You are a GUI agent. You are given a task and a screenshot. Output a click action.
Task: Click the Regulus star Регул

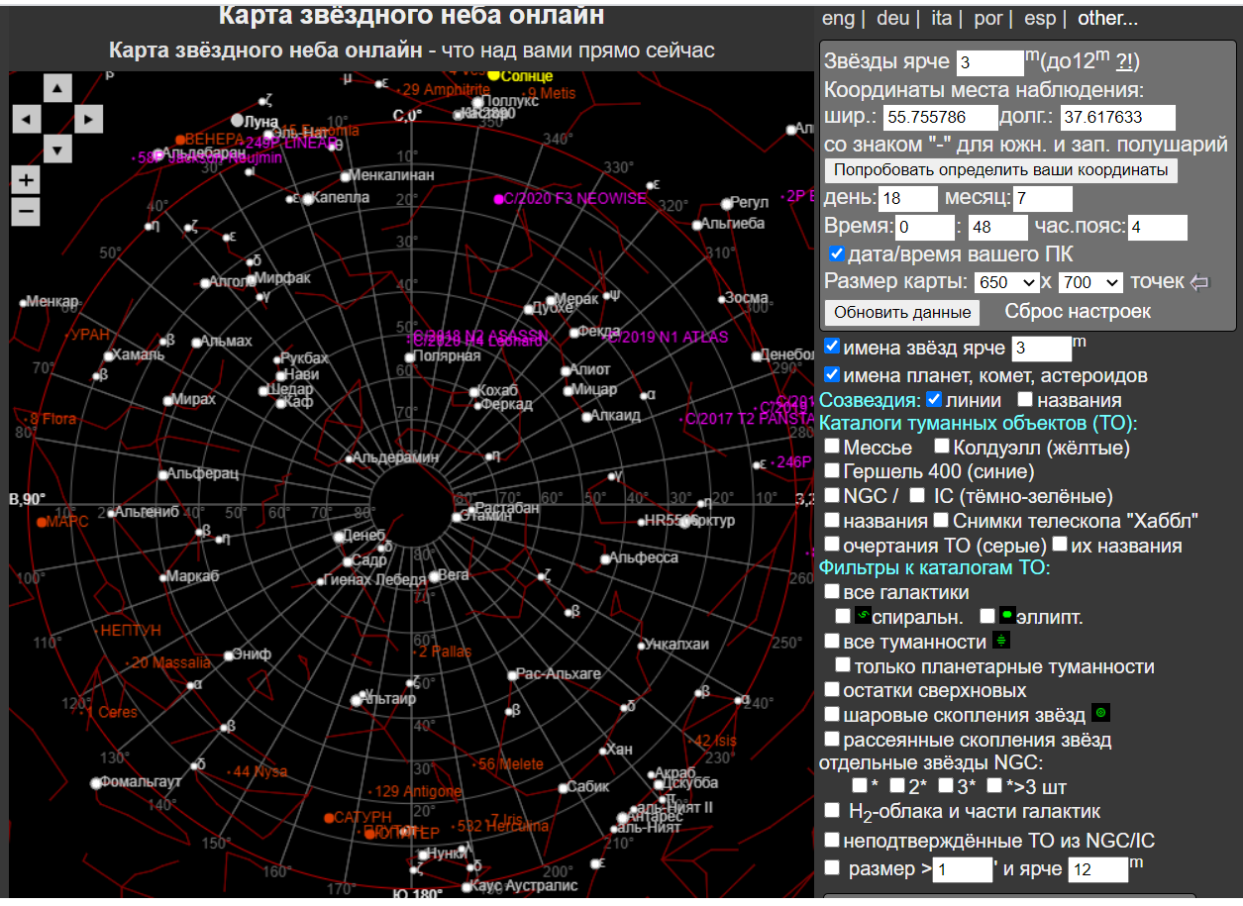coord(726,204)
